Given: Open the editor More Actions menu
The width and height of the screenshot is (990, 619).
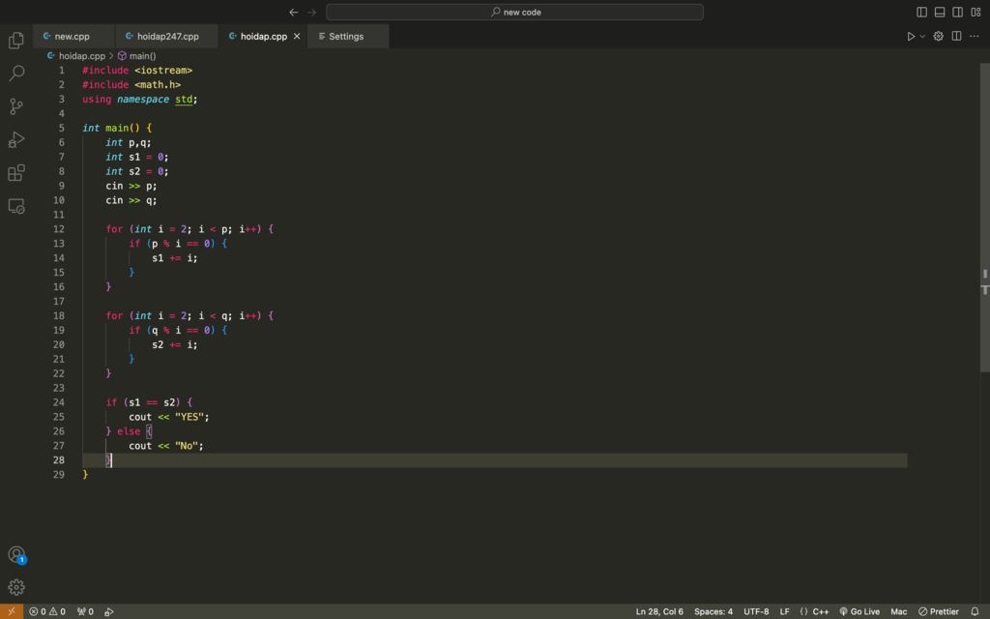Looking at the screenshot, I should [x=975, y=37].
